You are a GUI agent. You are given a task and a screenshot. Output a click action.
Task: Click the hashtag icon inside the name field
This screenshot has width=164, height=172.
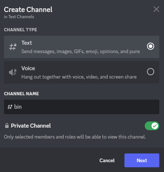[10, 107]
